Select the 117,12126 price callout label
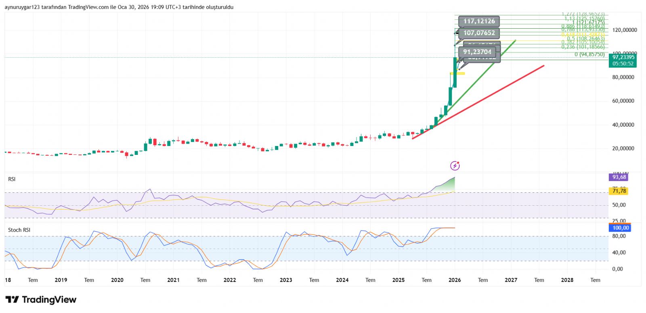This screenshot has height=313, width=646. (x=479, y=21)
